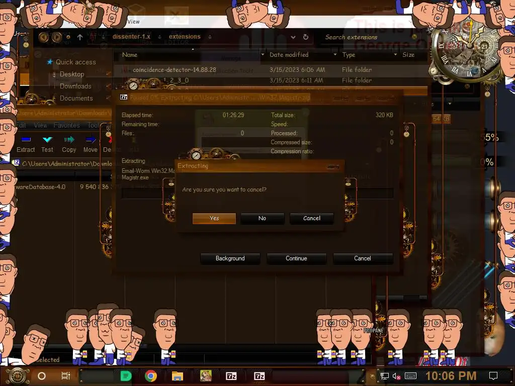Click the pin icon beside Desktop

[109, 74]
